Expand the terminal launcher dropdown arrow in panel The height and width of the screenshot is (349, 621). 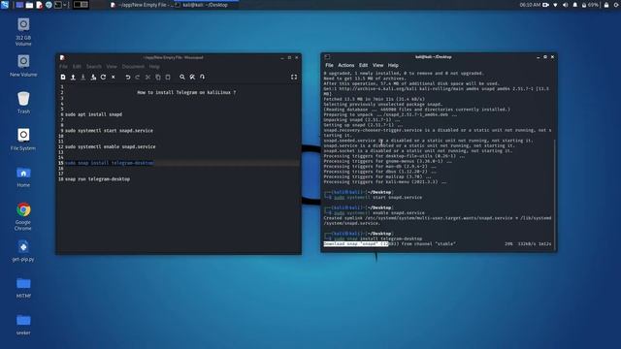[65, 5]
